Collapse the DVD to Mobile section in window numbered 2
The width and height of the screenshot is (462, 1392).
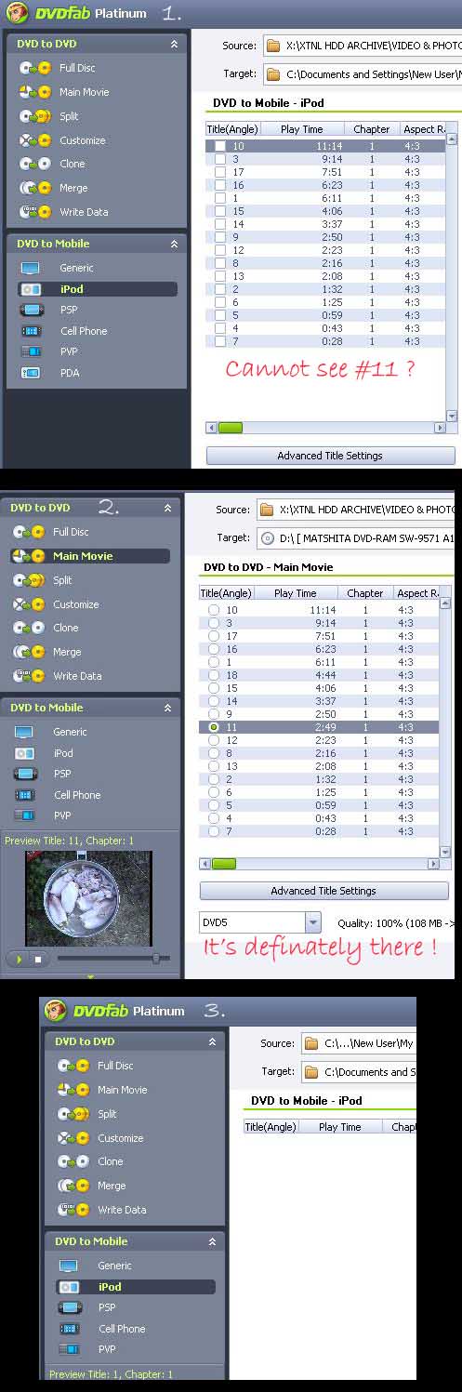(x=168, y=708)
